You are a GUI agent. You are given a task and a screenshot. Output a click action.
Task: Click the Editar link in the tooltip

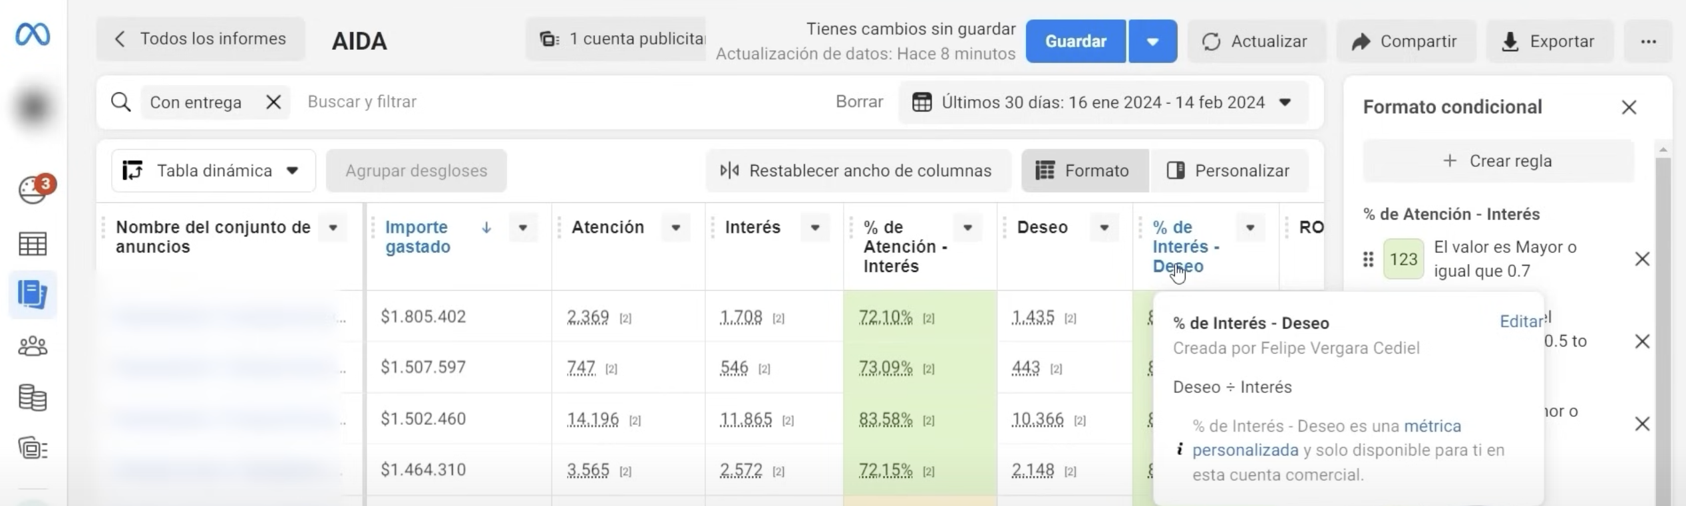[x=1520, y=322]
